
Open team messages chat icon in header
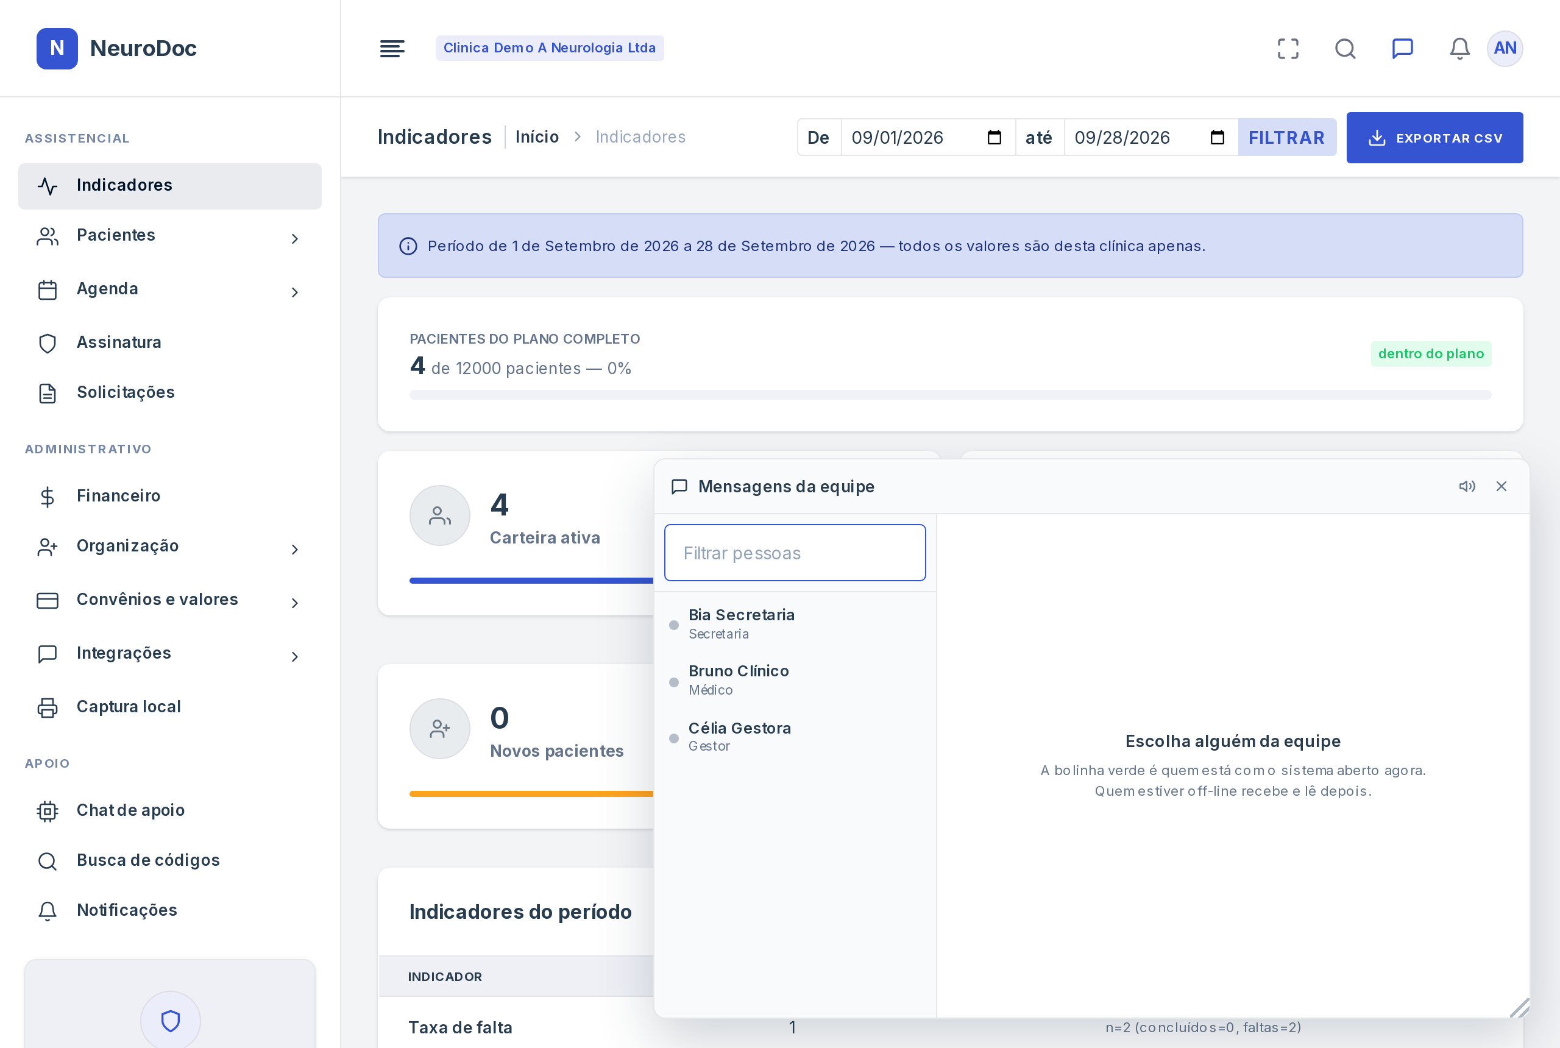pos(1402,48)
